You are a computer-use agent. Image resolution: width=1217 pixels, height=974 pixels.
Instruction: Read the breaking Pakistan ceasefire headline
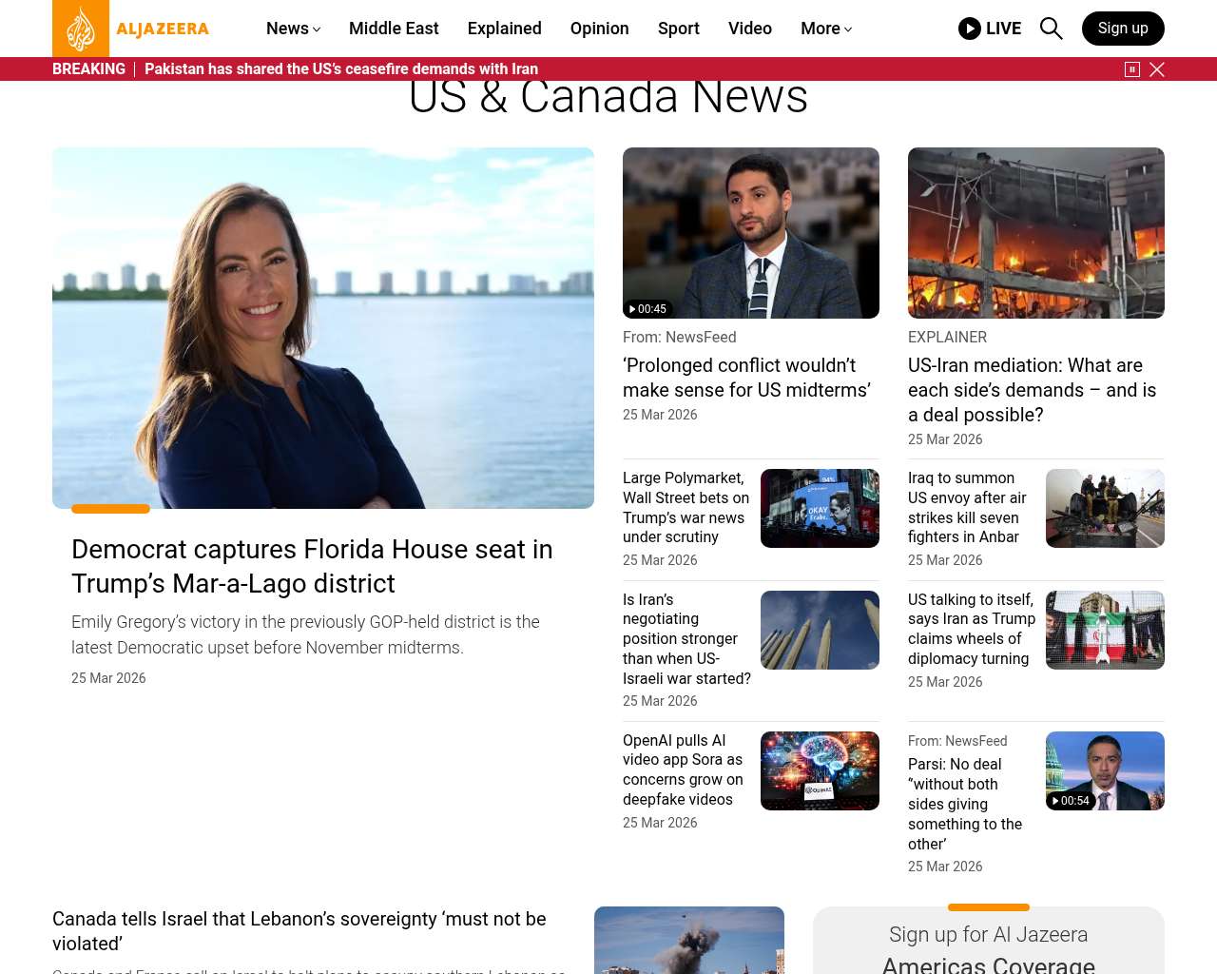(341, 69)
